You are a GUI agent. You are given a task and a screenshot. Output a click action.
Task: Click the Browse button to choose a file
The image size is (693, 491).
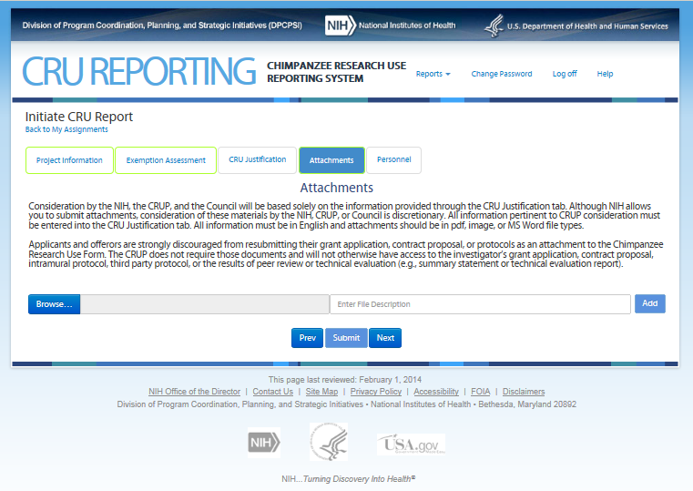pyautogui.click(x=54, y=304)
